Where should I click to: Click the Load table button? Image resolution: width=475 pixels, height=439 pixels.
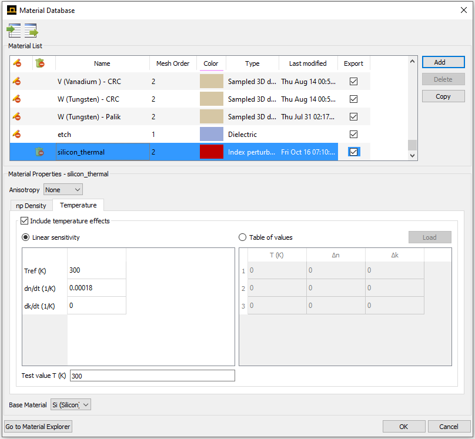[430, 237]
